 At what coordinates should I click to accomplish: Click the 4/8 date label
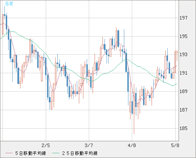point(132,145)
